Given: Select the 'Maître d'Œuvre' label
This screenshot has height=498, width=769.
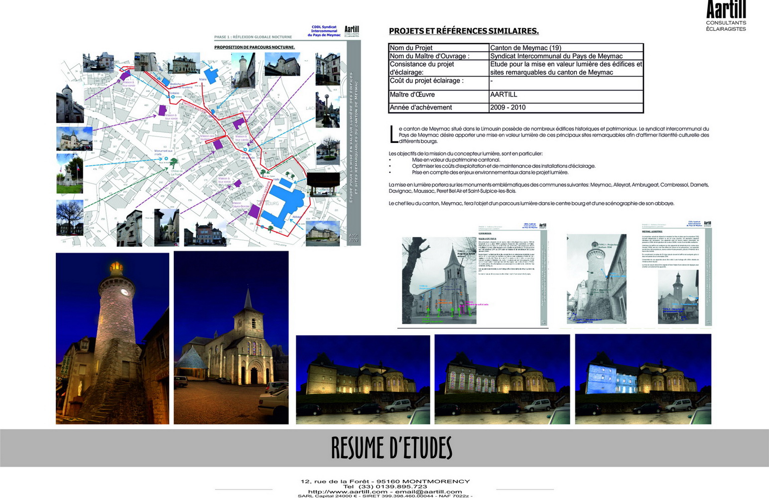Looking at the screenshot, I should tap(412, 94).
